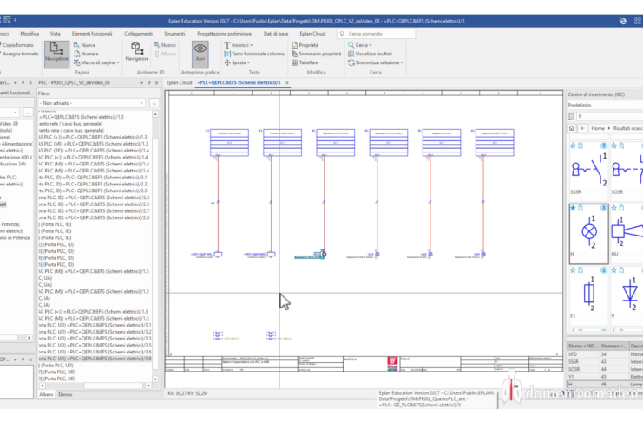Switch to the Albero tab
This screenshot has height=421, width=643.
[x=46, y=394]
